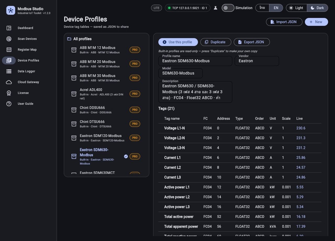Select Acrel ADL400 profile
Screen dimensions: 335x241
tap(106, 94)
